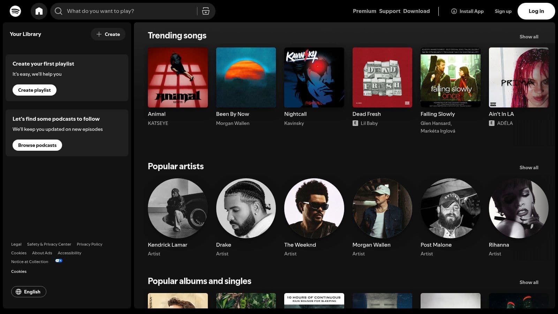Select The Weeknd artist photo
558x314 pixels.
pos(314,208)
